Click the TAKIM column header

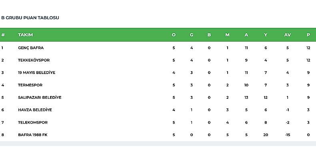(x=25, y=35)
